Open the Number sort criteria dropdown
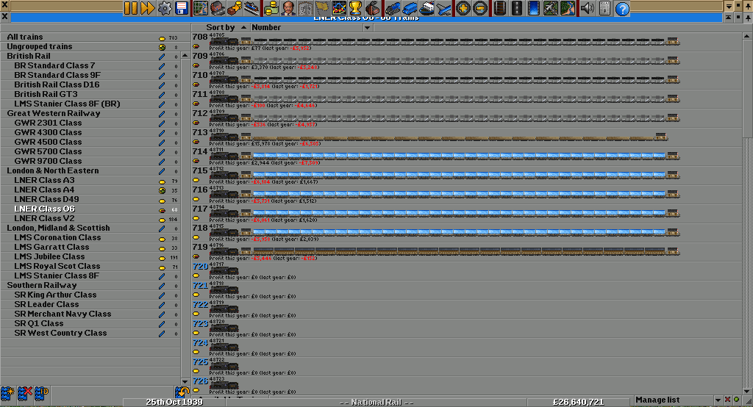The width and height of the screenshot is (753, 407). [311, 27]
